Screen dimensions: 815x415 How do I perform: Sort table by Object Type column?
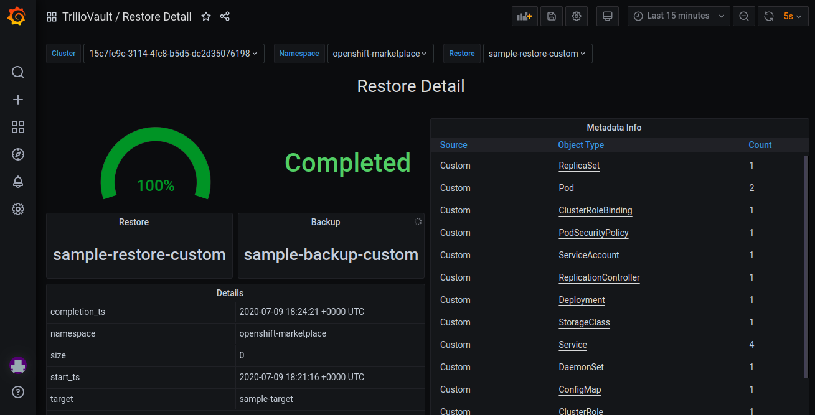[581, 145]
